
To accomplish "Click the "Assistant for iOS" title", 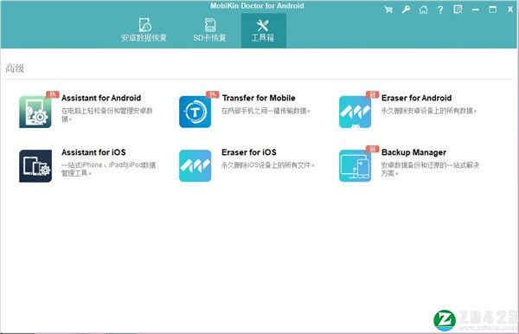I will pyautogui.click(x=93, y=152).
